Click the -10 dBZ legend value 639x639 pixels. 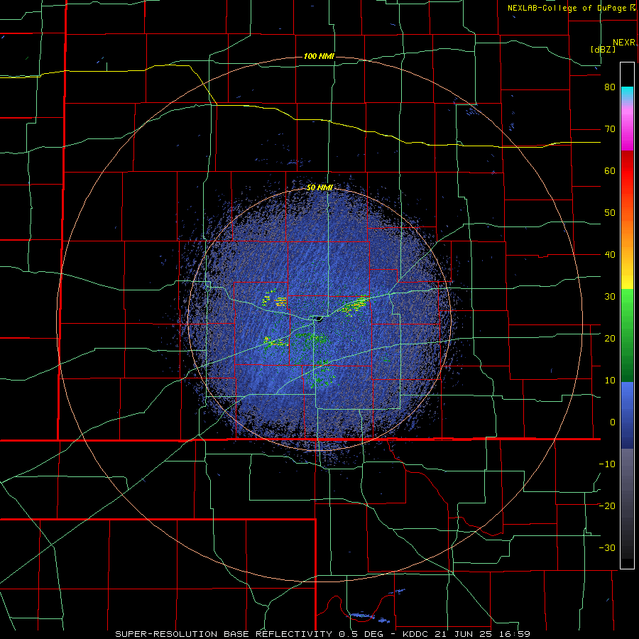[x=607, y=464]
